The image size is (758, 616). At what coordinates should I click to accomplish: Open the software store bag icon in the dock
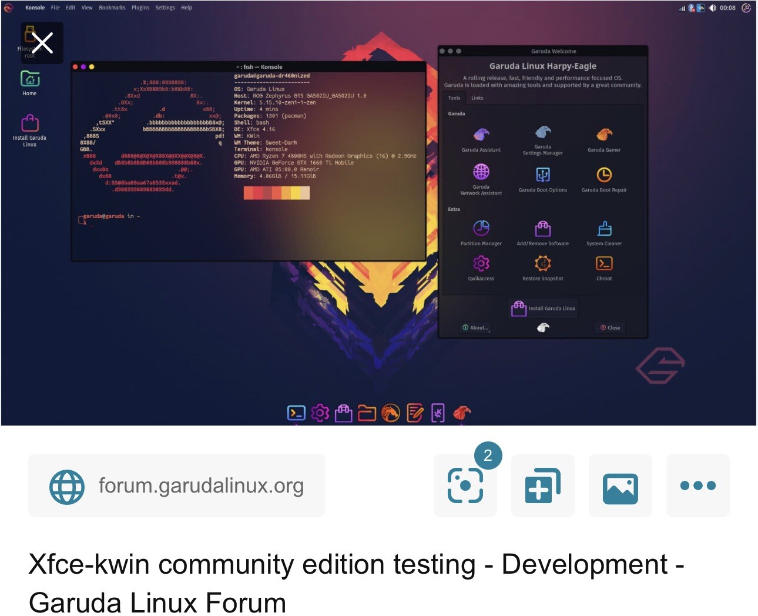tap(344, 413)
